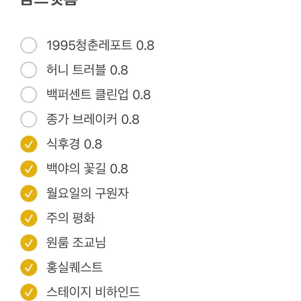The width and height of the screenshot is (301, 301).
Task: Toggle the first yellow checkmark icon
Action: 28,144
